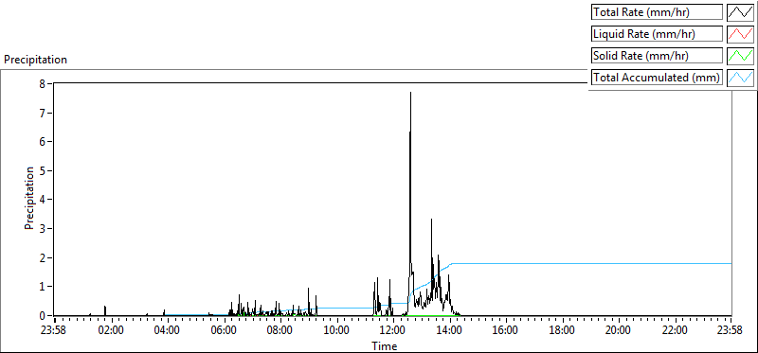Click the tallest rate spike peak near 12:40
Image resolution: width=758 pixels, height=353 pixels.
(410, 93)
